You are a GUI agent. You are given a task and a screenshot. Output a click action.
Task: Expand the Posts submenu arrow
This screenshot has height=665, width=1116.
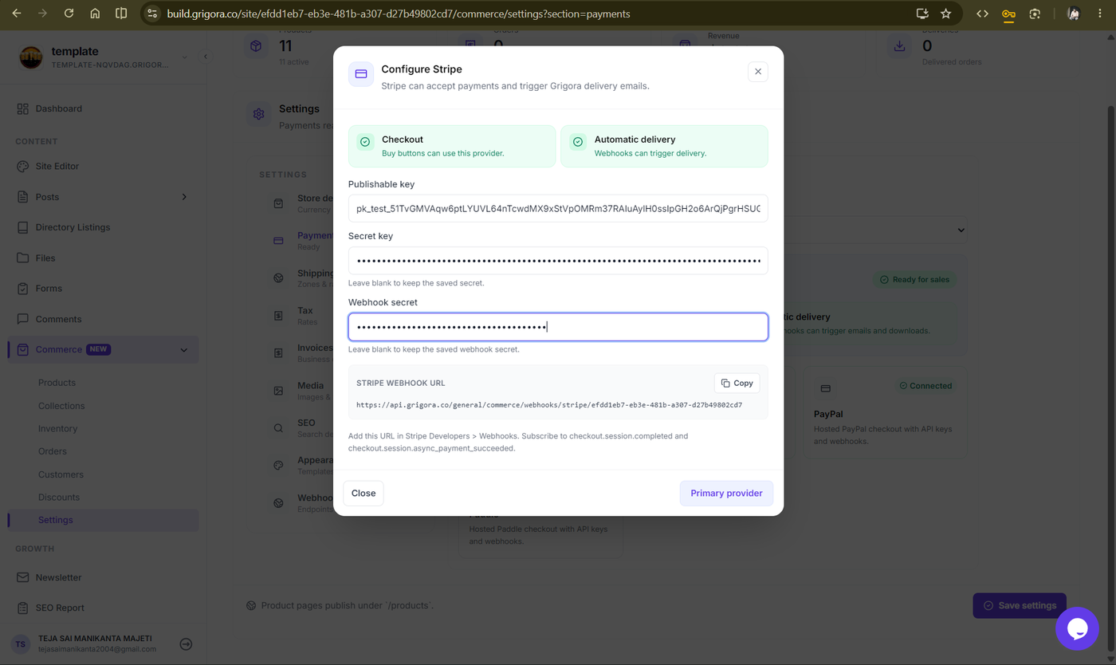click(x=184, y=197)
